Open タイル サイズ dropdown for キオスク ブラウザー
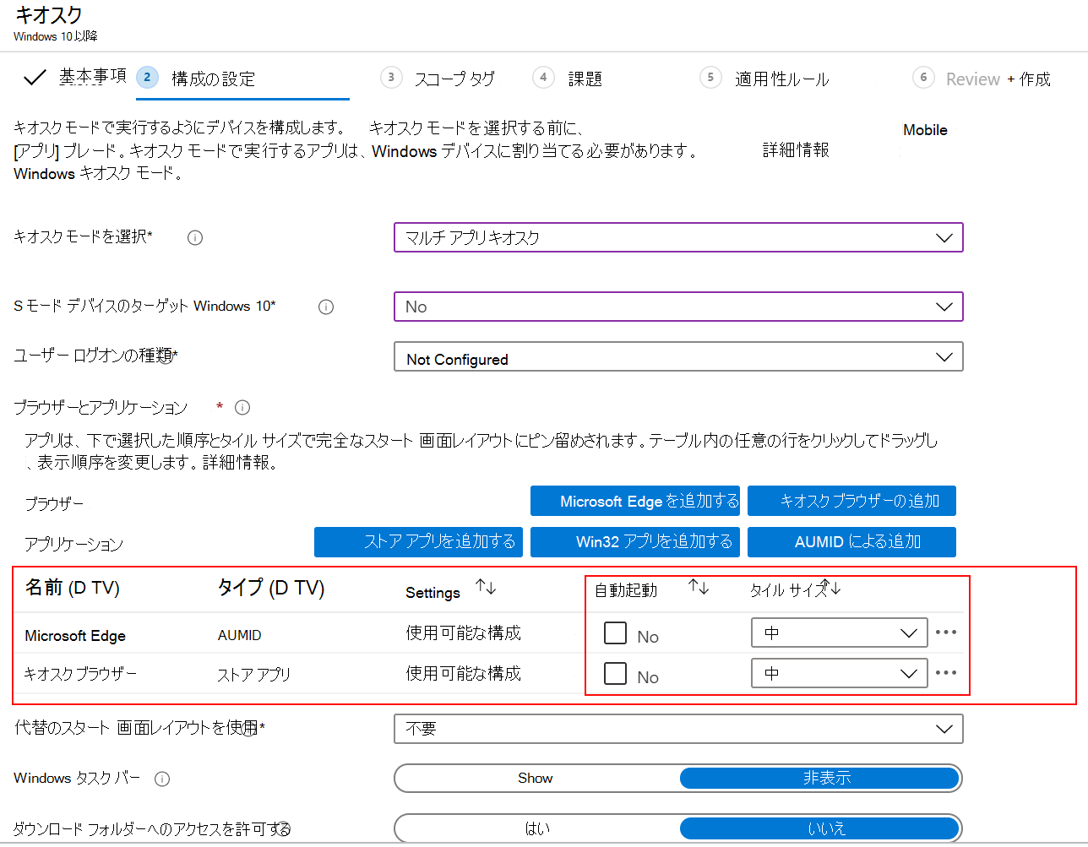The width and height of the screenshot is (1088, 847). click(x=840, y=673)
